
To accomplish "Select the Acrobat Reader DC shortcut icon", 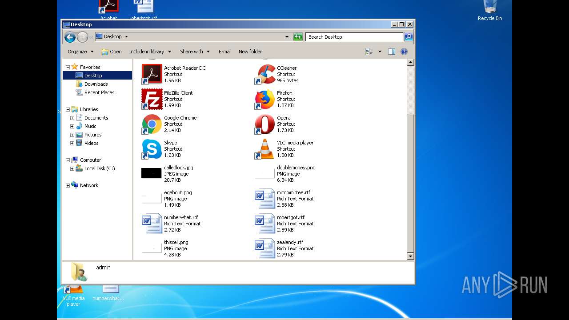I will click(152, 74).
